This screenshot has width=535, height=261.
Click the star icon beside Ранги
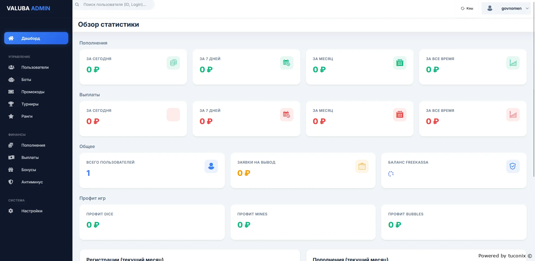(11, 116)
